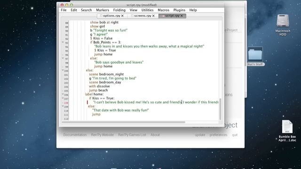Click the line "if Bob_Points == 3:"

coord(105,42)
